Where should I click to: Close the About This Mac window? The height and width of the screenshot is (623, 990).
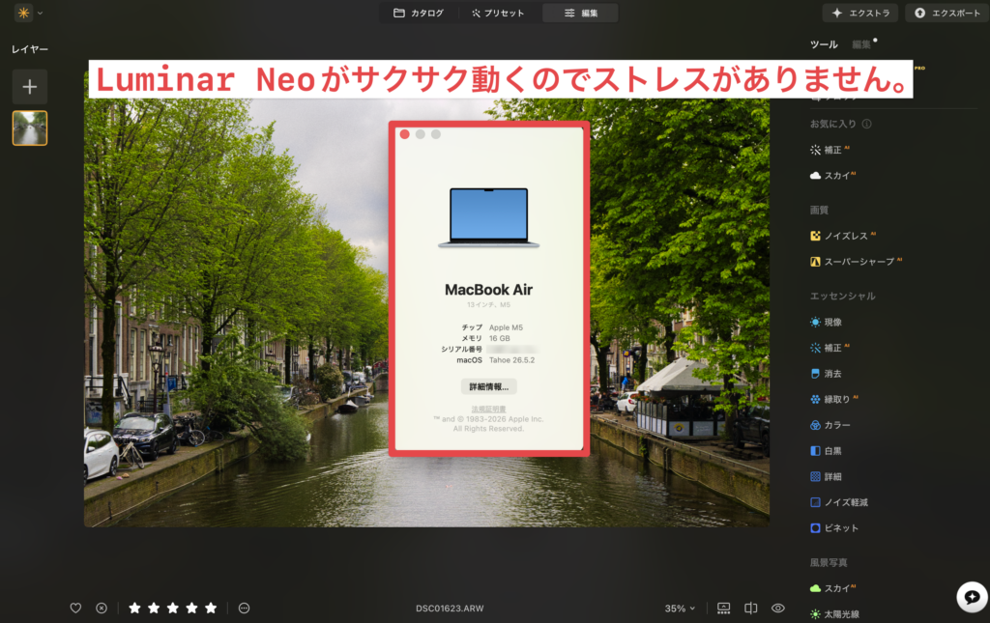(x=405, y=134)
